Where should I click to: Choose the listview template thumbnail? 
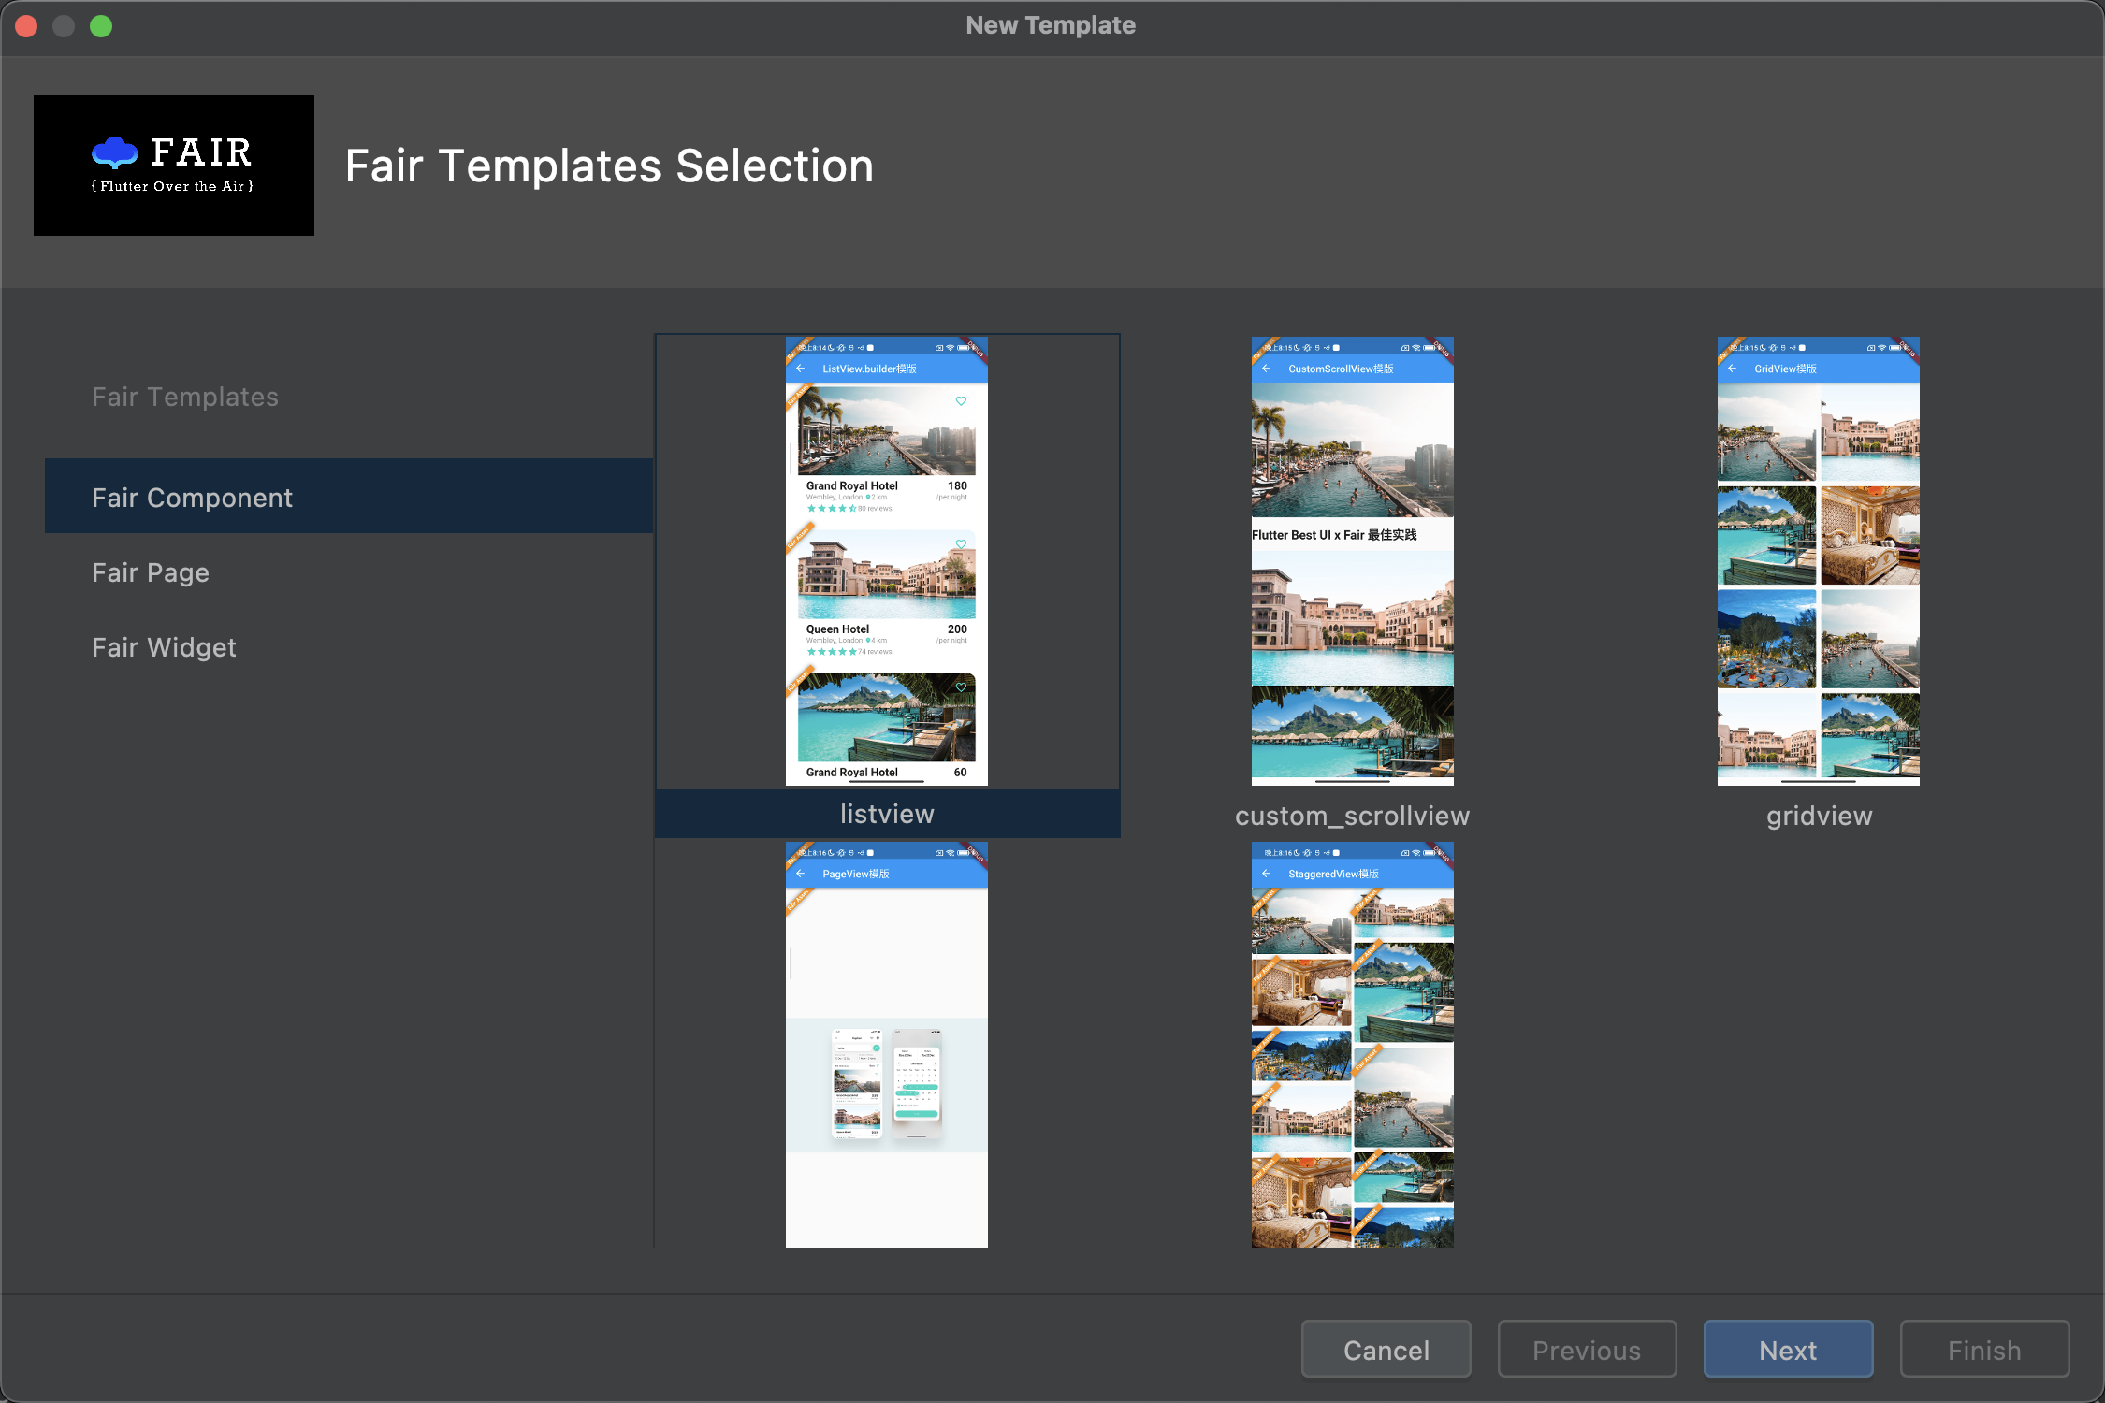(886, 561)
